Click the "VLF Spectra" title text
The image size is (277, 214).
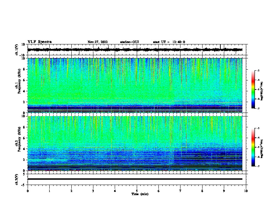40,42
